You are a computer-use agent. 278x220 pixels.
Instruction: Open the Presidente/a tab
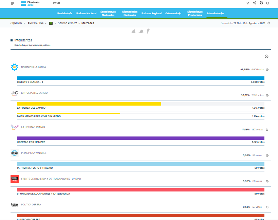(x=64, y=13)
